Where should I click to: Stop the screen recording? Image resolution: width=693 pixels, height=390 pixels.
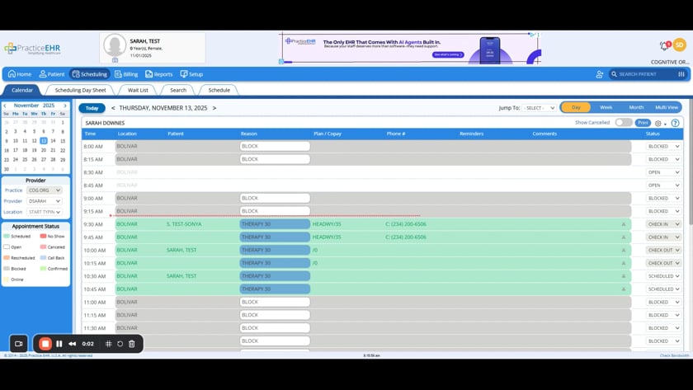tap(45, 344)
